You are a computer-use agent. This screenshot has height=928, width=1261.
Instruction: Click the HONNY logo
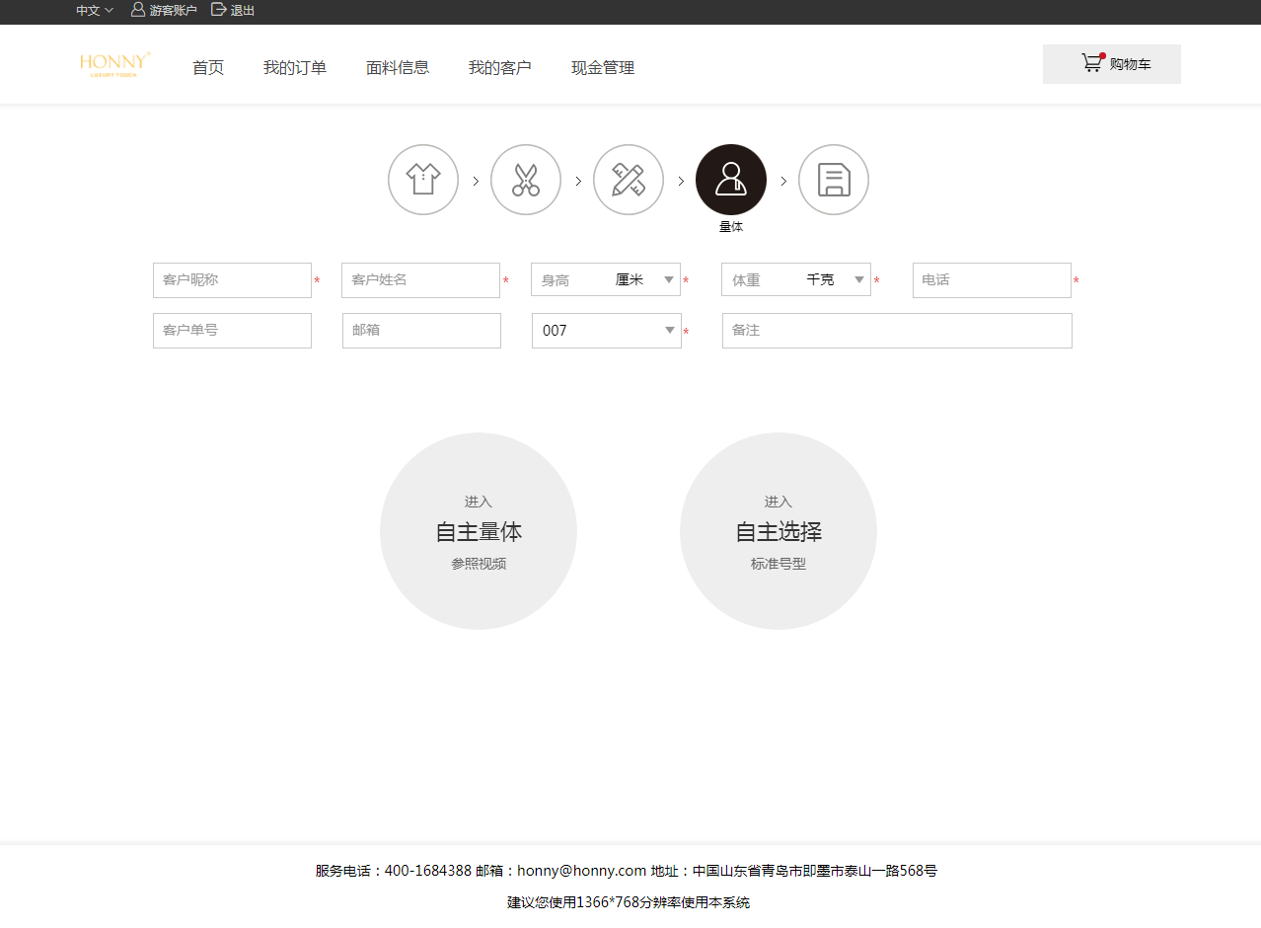pyautogui.click(x=114, y=64)
